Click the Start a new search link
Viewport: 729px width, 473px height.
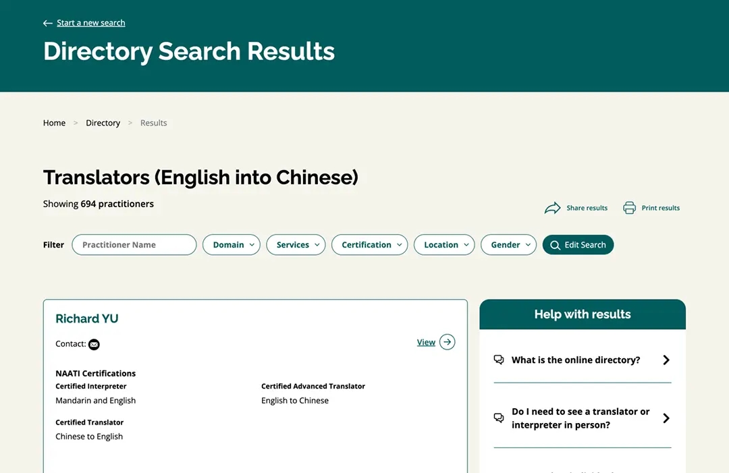click(91, 23)
